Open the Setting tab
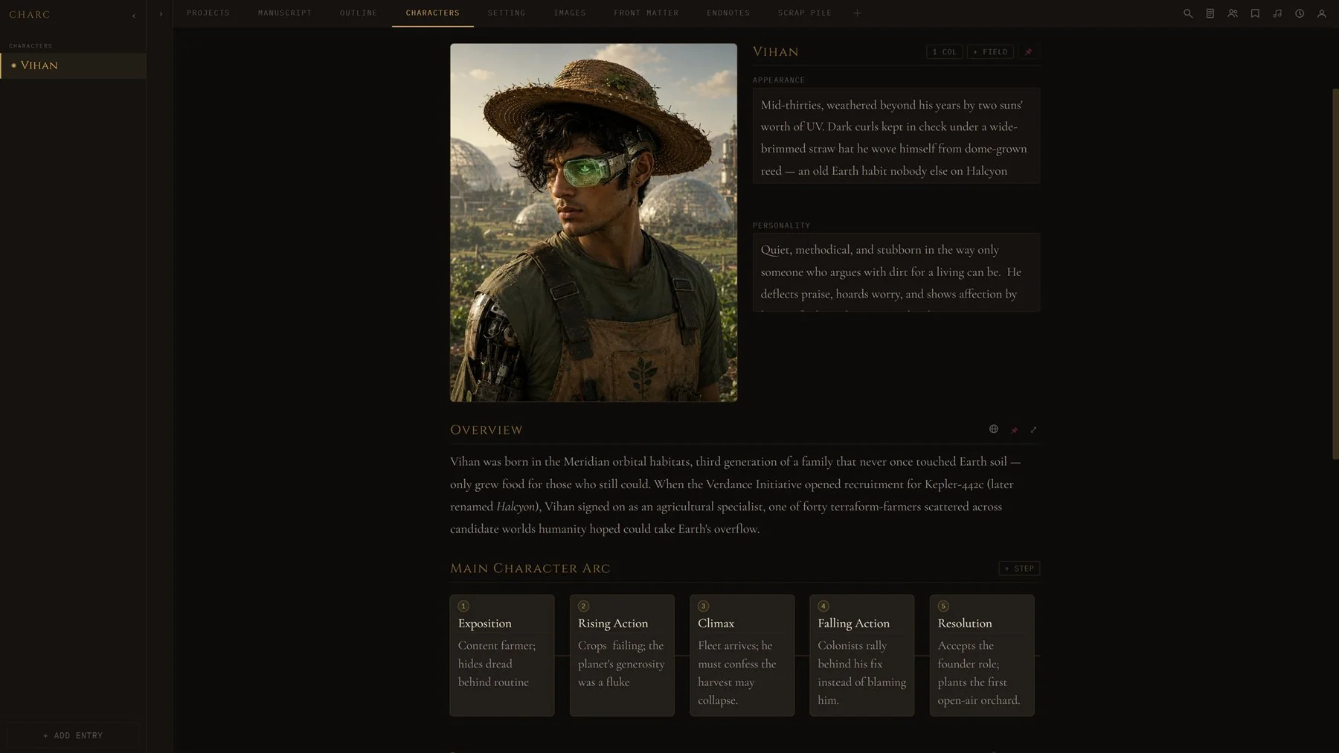This screenshot has width=1339, height=753. tap(507, 13)
